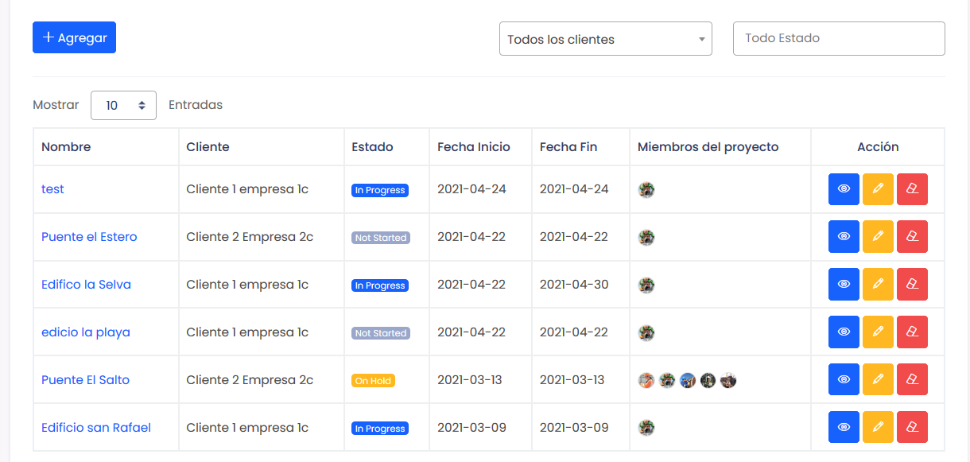Image resolution: width=970 pixels, height=462 pixels.
Task: Sort by Fecha Inicio column header
Action: pos(474,147)
